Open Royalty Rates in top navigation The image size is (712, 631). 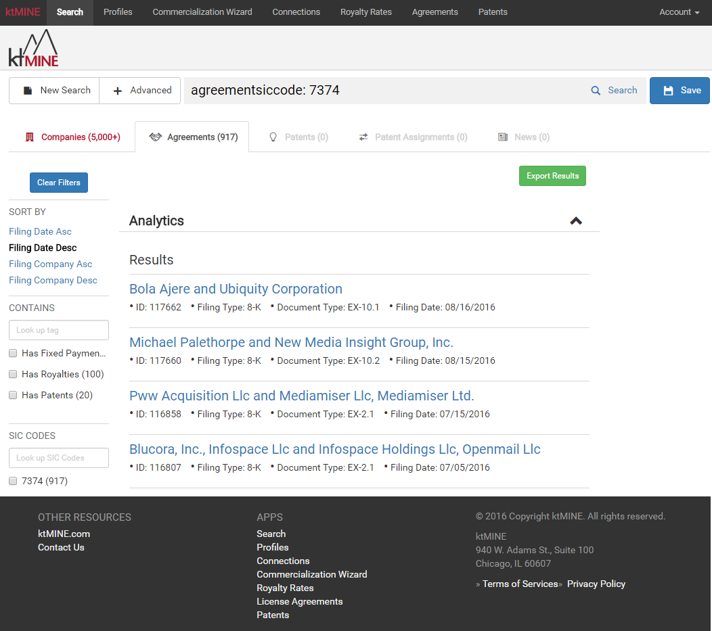pyautogui.click(x=365, y=12)
